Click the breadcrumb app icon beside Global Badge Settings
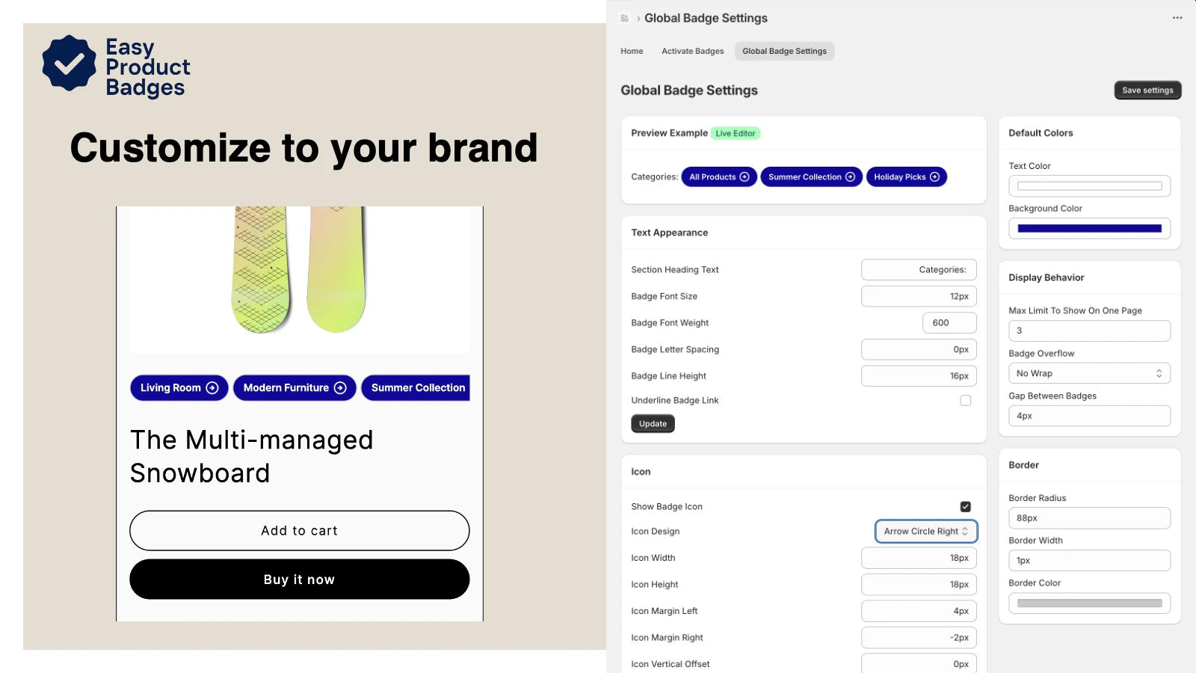 [625, 18]
